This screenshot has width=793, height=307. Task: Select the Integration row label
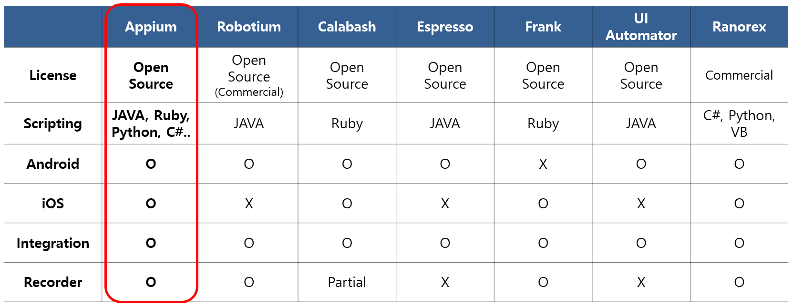[53, 244]
